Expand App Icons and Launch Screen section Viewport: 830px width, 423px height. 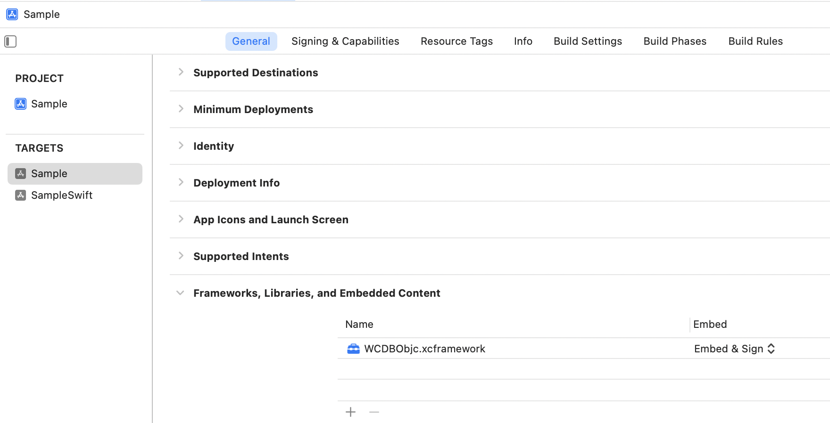(x=181, y=219)
